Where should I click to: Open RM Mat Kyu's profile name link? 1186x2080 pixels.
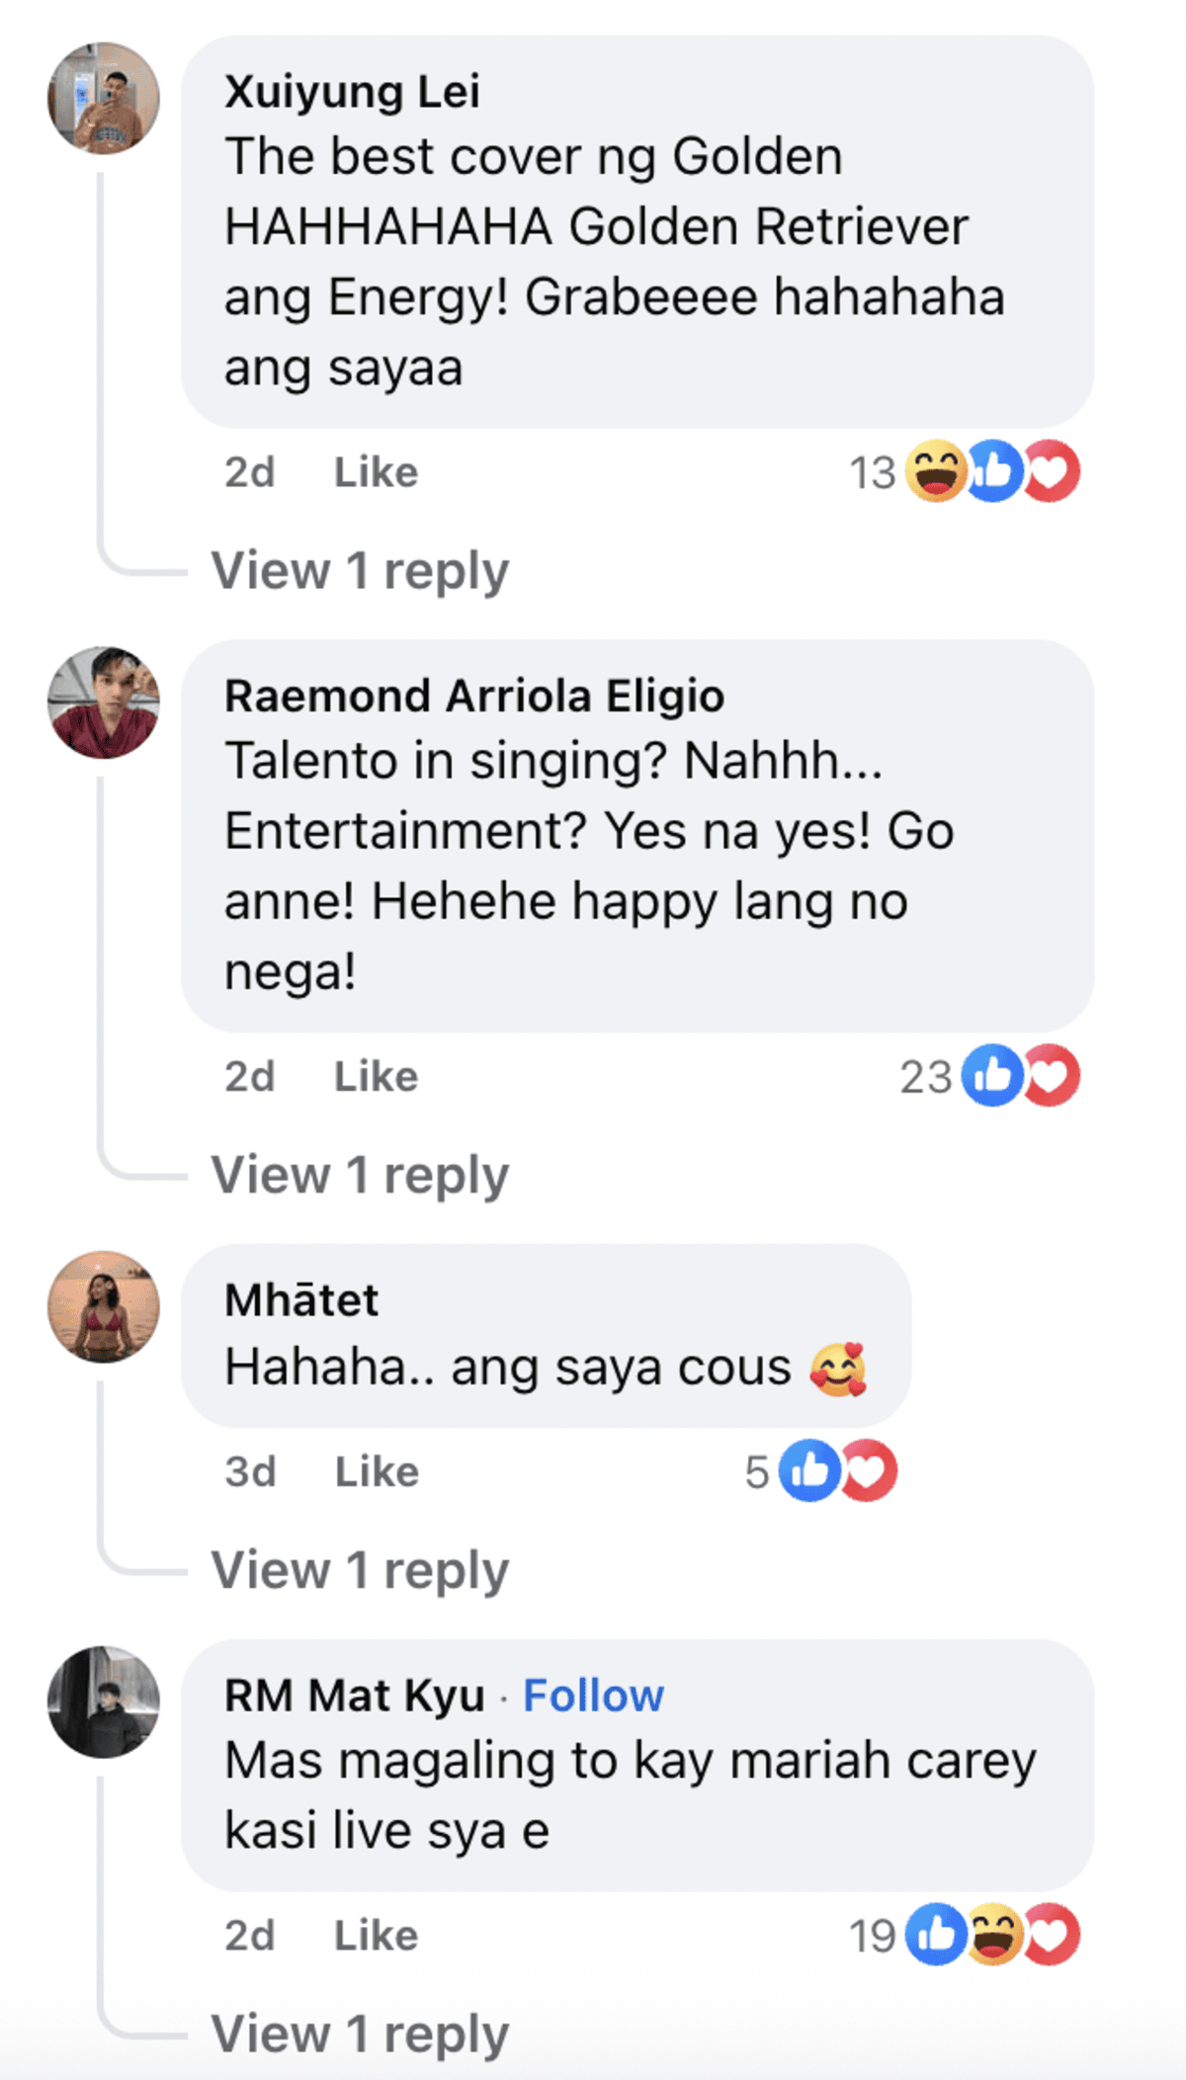click(355, 1696)
